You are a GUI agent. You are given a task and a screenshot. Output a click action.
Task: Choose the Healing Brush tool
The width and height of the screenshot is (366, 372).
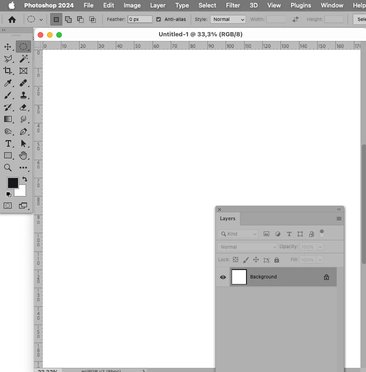pos(23,83)
